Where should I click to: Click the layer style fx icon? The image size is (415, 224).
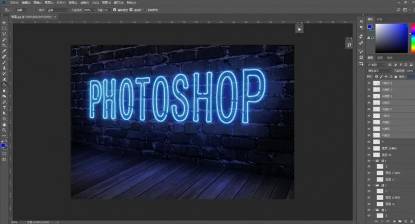pyautogui.click(x=383, y=222)
